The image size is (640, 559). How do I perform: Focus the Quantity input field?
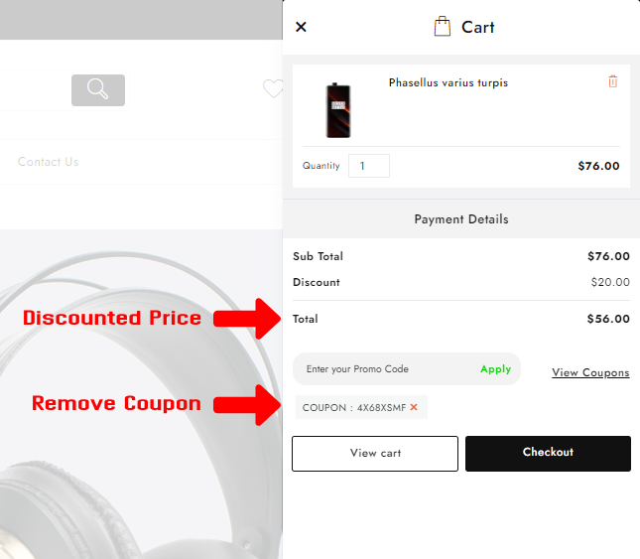click(x=368, y=166)
